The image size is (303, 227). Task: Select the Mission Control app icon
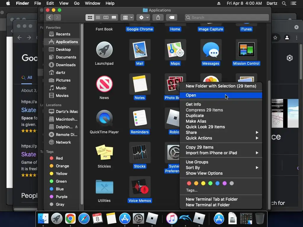click(246, 50)
